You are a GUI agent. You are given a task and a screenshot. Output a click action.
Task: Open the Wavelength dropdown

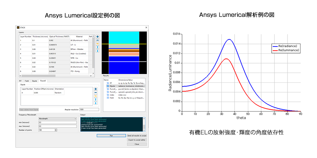tap(58, 119)
